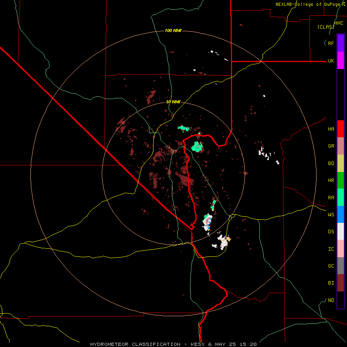Image resolution: width=347 pixels, height=347 pixels.
Task: Click the "HYDROMETEOR CLASSIFICATION" footer title
Action: pyautogui.click(x=135, y=344)
